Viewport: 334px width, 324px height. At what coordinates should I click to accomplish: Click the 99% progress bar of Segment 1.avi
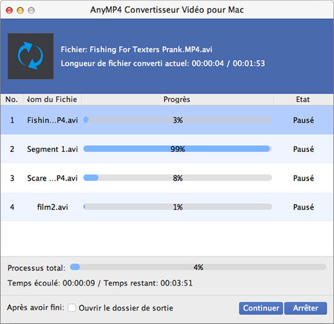click(177, 149)
